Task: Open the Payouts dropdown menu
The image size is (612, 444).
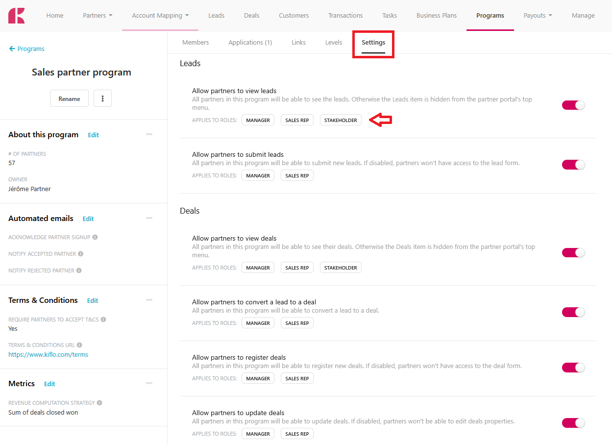Action: click(x=538, y=16)
